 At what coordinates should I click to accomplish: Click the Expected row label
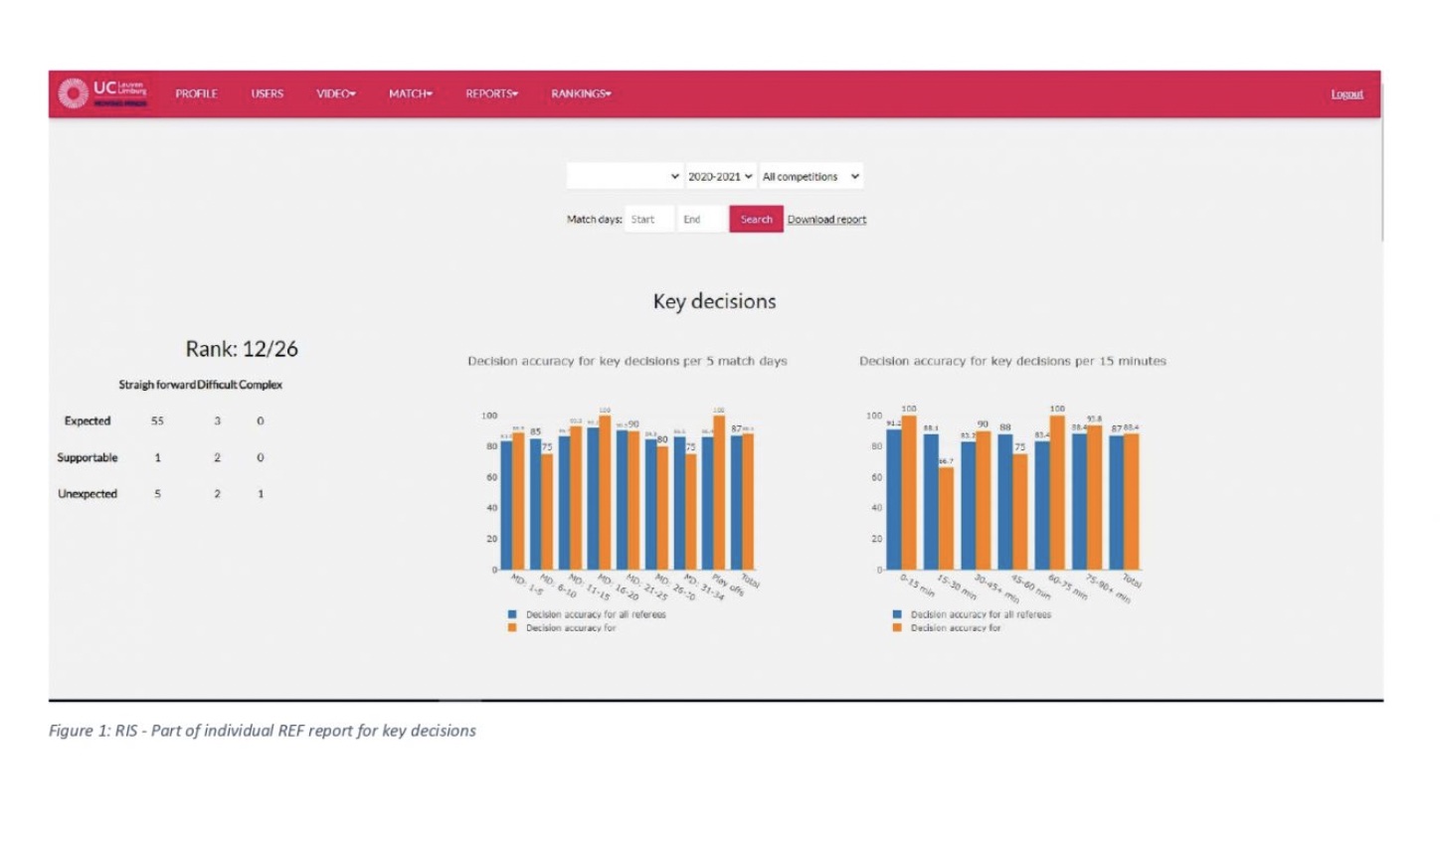[88, 421]
